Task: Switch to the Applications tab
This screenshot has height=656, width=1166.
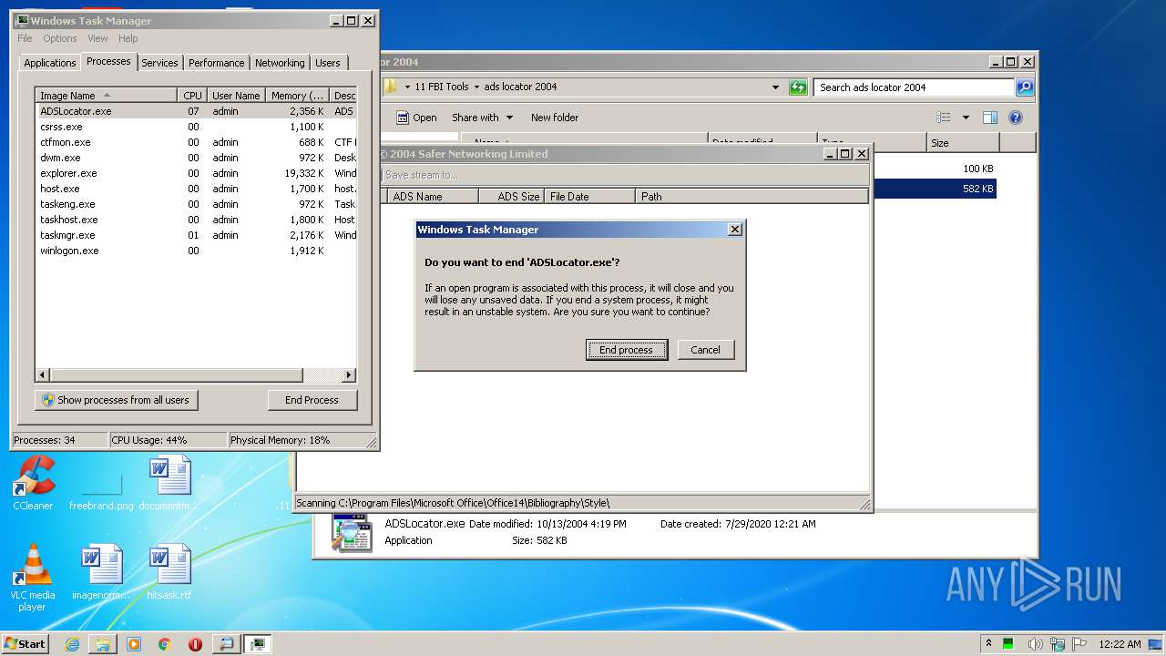Action: (49, 63)
